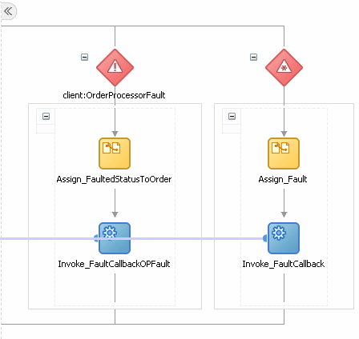
Task: Click the Invoke_FaultCallbackOPFault label
Action: coord(114,264)
